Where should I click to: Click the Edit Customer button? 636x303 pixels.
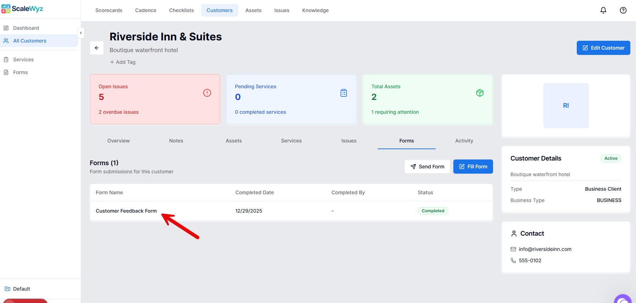click(603, 48)
